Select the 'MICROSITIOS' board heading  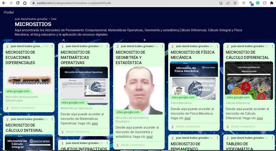33,24
